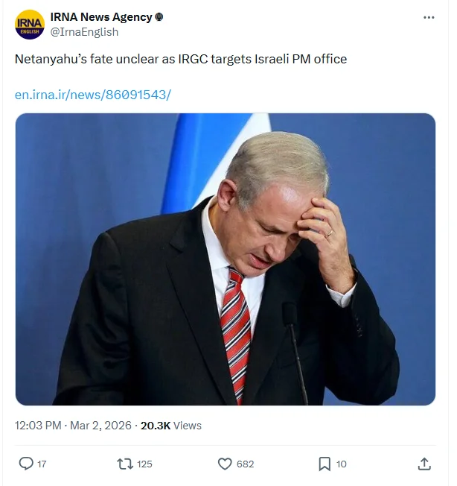Open the en.irna.ir news article link
Viewport: 457px width, 486px height.
click(x=92, y=95)
